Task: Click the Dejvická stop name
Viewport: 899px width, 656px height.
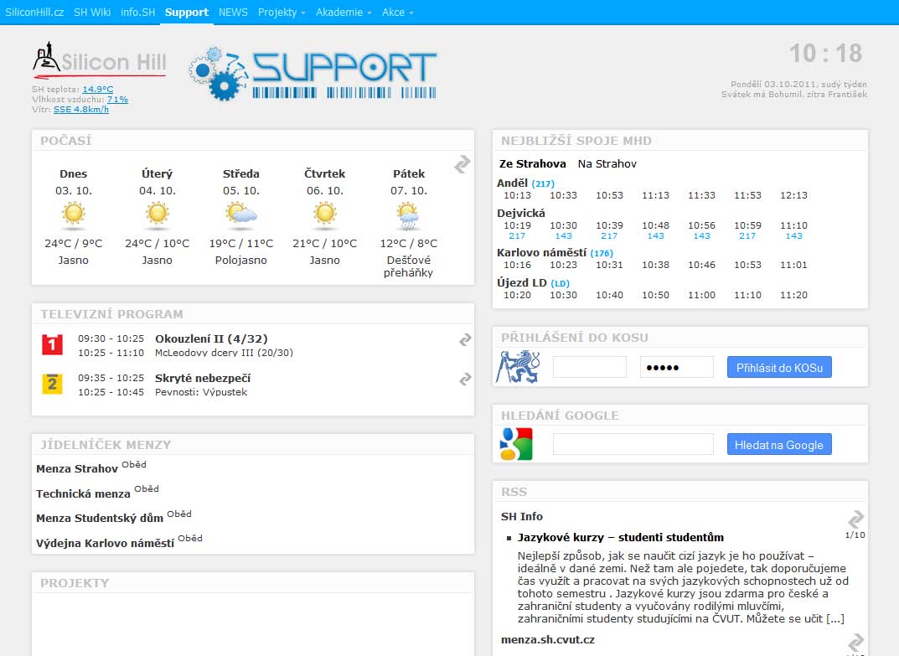Action: 521,213
